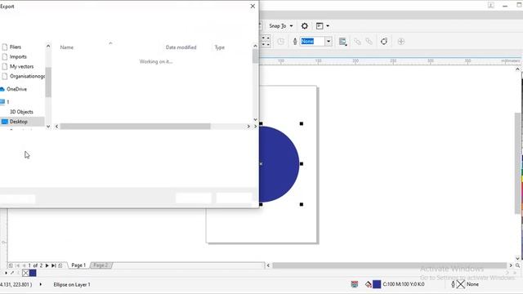Open the application launcher icon beside gear
This screenshot has height=294, width=523.
click(320, 26)
